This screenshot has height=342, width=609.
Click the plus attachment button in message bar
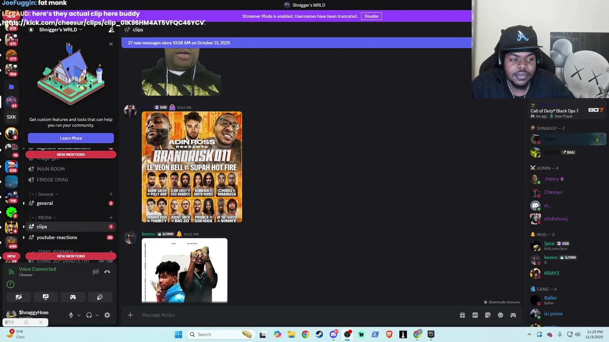[x=130, y=315]
